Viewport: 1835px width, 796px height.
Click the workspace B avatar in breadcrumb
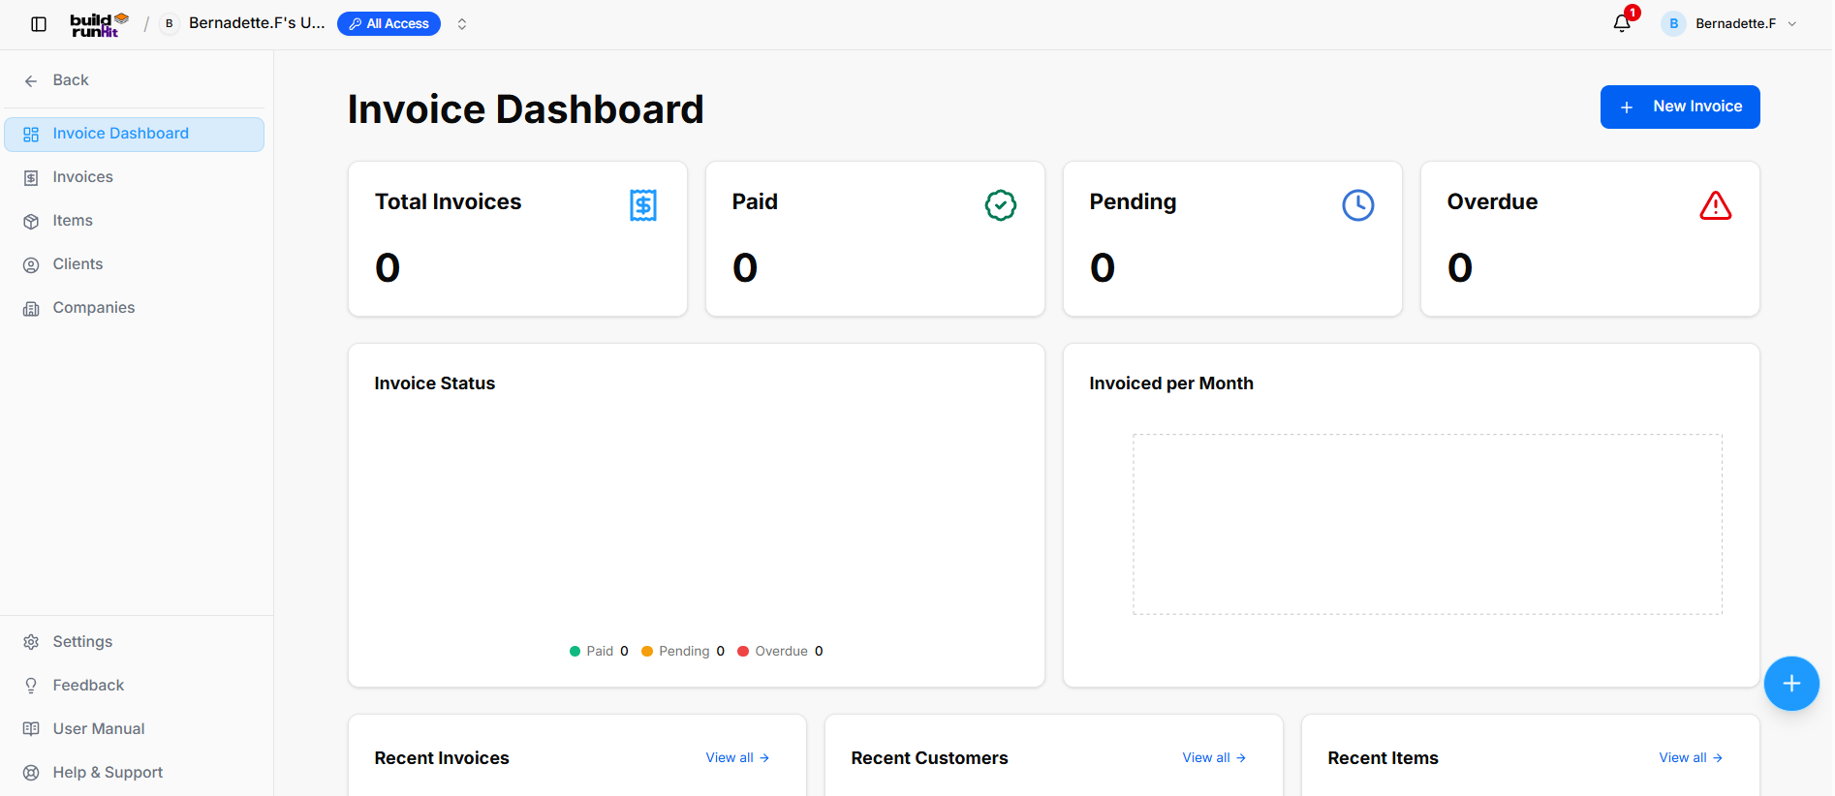[x=170, y=24]
